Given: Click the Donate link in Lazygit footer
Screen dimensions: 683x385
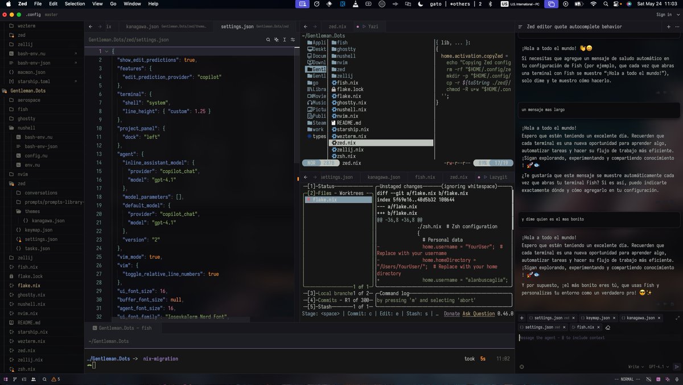Looking at the screenshot, I should click(x=451, y=313).
